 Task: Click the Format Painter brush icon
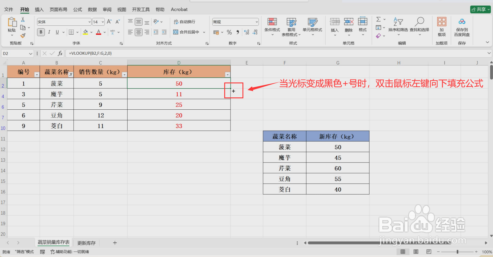coord(23,36)
